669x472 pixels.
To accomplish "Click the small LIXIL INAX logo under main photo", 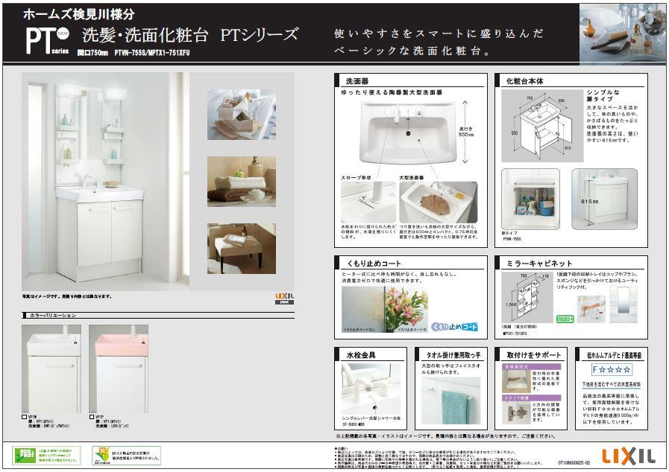I will (284, 298).
